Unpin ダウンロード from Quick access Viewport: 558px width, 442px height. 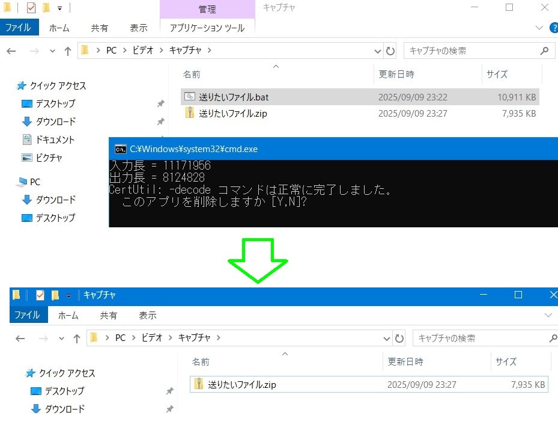click(160, 121)
